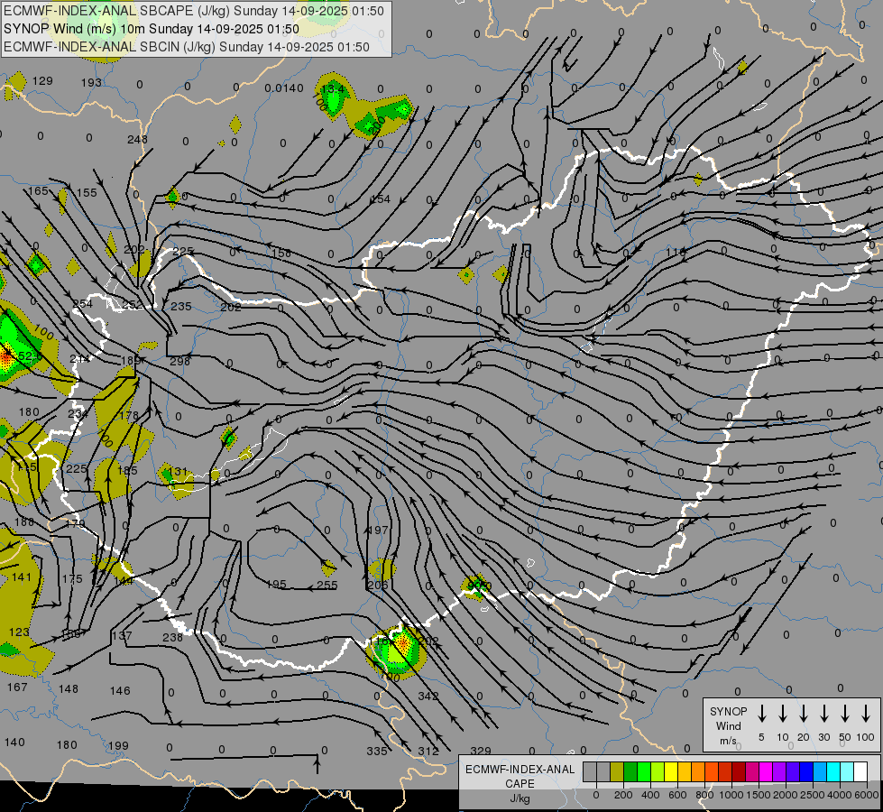Click the SYNOP Wind 10m header line
The image size is (883, 812).
pos(152,29)
